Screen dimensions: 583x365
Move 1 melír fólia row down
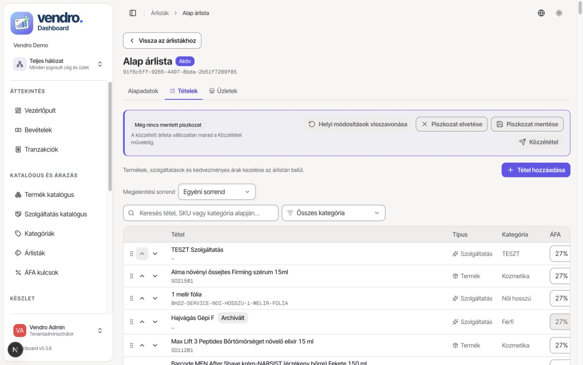pyautogui.click(x=155, y=298)
